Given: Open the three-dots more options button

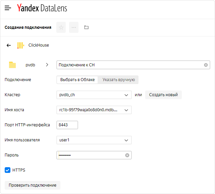Looking at the screenshot, I should [x=74, y=27].
